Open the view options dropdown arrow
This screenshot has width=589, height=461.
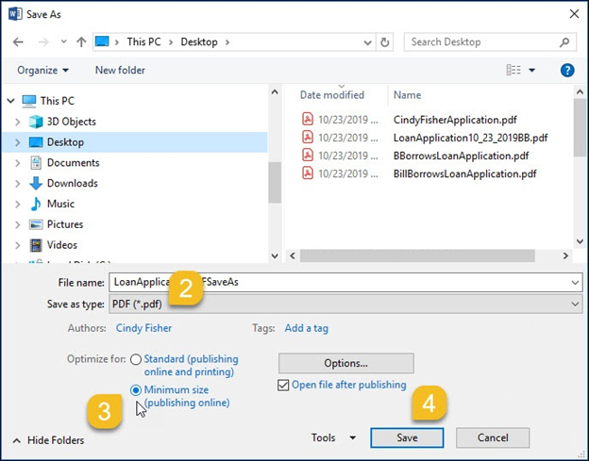(532, 70)
